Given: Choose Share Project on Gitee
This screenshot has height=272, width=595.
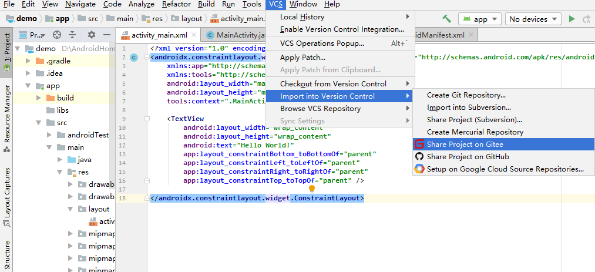Looking at the screenshot, I should tap(503, 144).
